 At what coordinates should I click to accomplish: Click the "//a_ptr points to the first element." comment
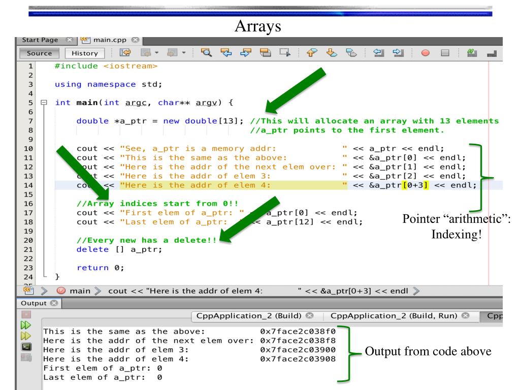[347, 131]
